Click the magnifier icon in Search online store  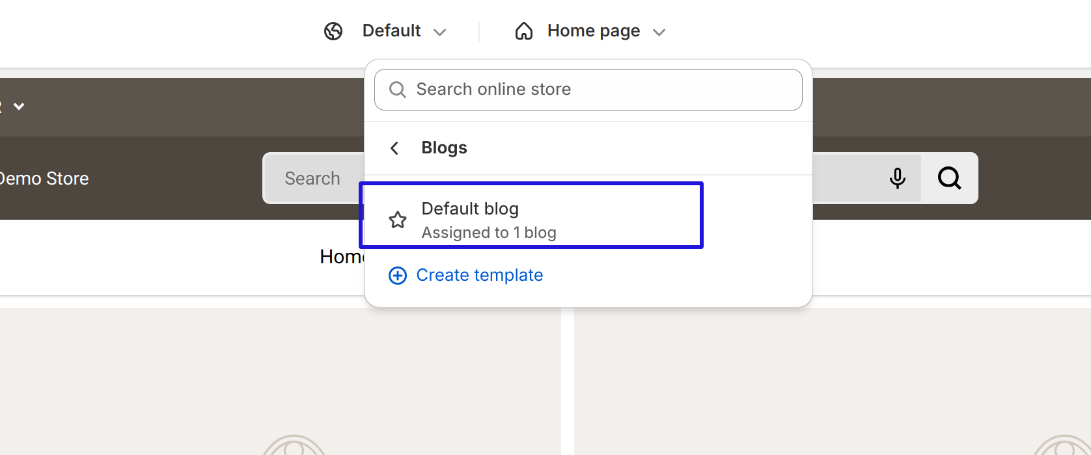(x=398, y=90)
